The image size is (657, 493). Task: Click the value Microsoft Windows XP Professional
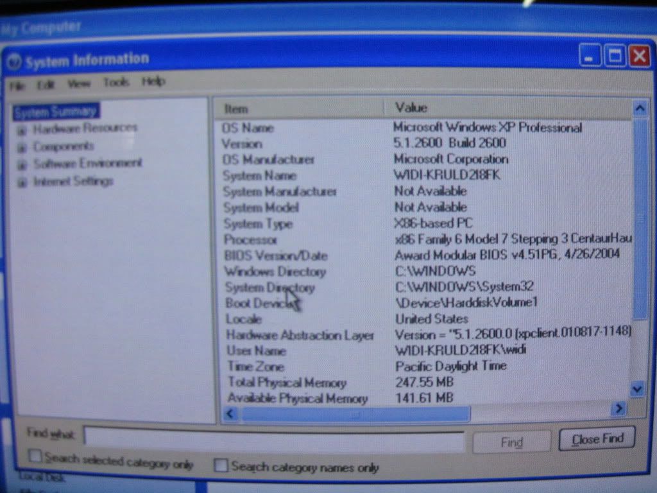click(488, 127)
